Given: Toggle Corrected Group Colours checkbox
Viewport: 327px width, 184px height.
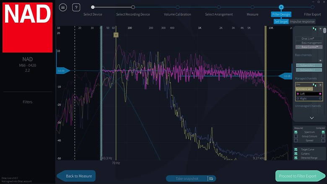Looking at the screenshot, I should pyautogui.click(x=323, y=136).
